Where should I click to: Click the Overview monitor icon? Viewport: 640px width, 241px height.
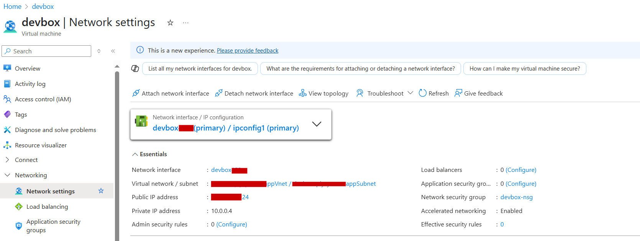(x=7, y=68)
